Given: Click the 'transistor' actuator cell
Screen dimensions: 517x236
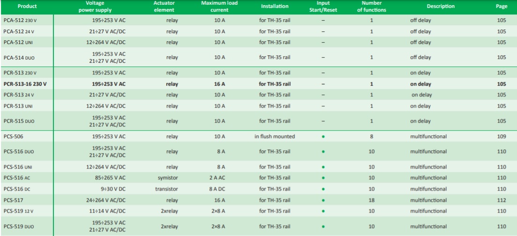Looking at the screenshot, I should tap(167, 189).
